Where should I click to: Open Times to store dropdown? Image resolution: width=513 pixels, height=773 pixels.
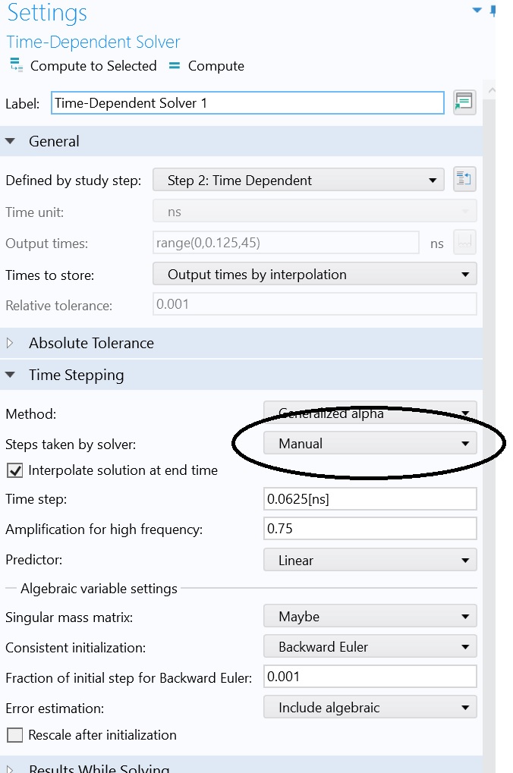coord(315,274)
